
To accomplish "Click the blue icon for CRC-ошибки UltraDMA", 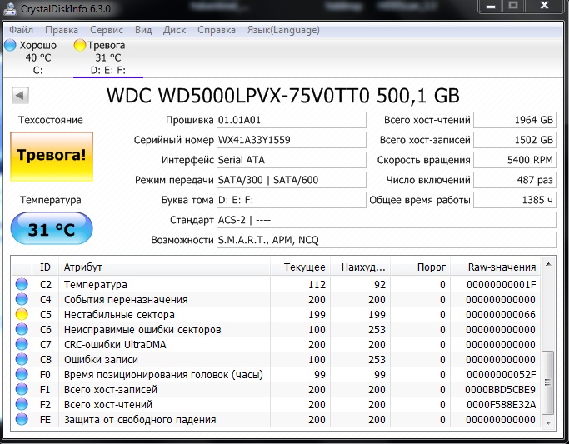I will coord(21,345).
